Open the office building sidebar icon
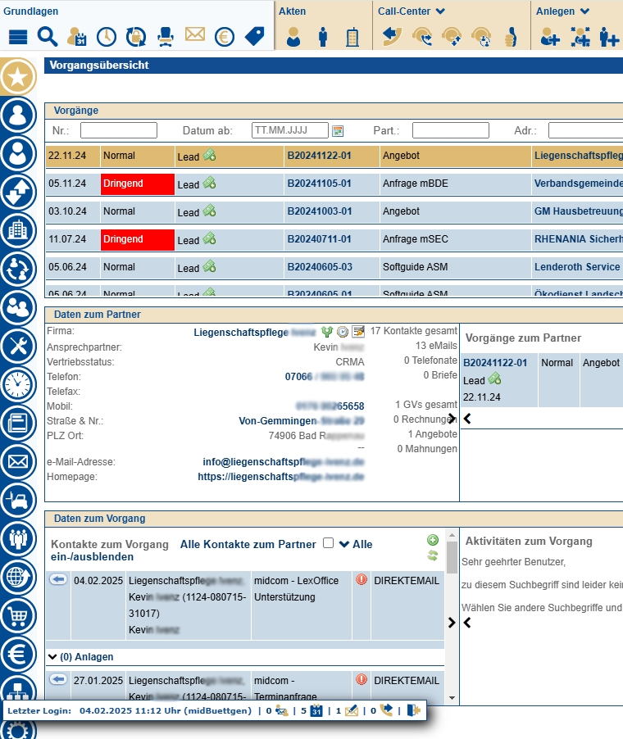This screenshot has height=739, width=623. pyautogui.click(x=18, y=231)
